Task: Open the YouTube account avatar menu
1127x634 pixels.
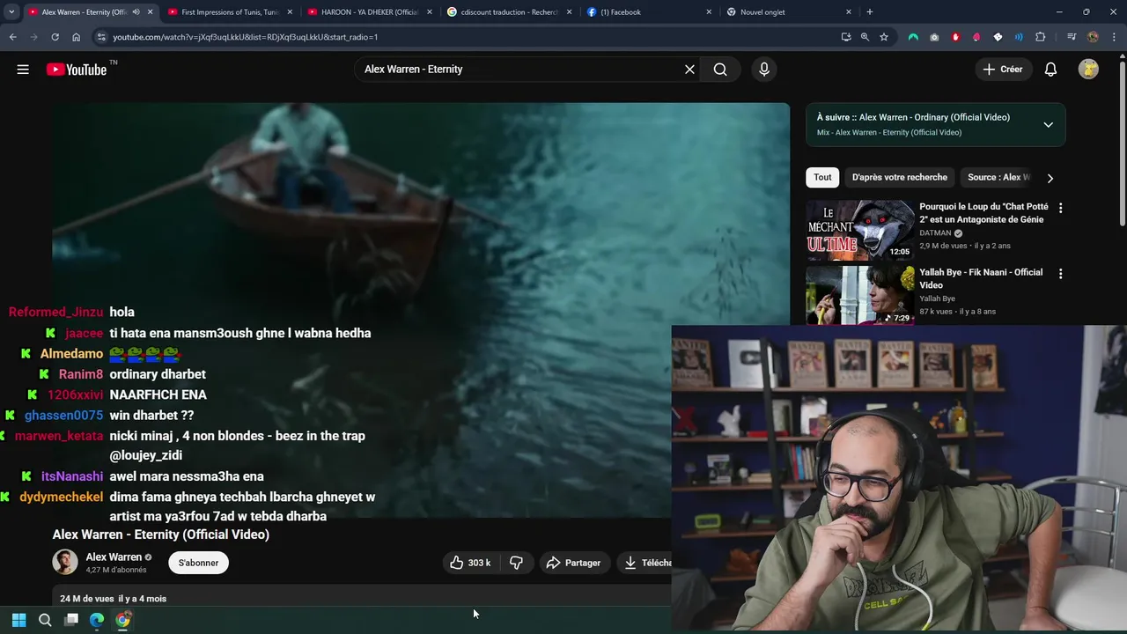Action: 1088,70
